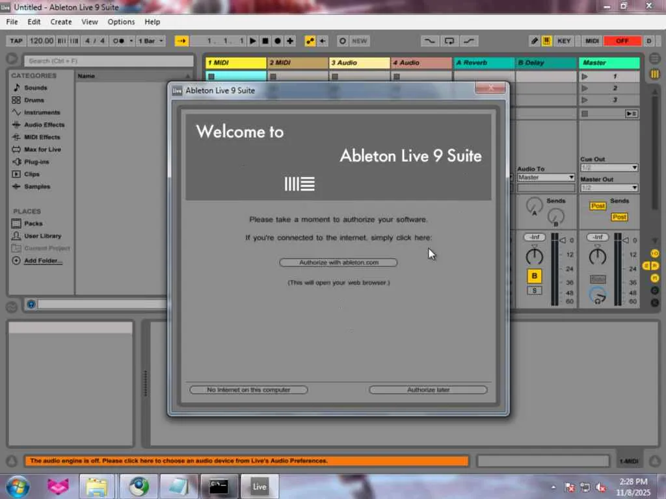Image resolution: width=666 pixels, height=499 pixels.
Task: Select Sounds category in browser
Action: [35, 88]
